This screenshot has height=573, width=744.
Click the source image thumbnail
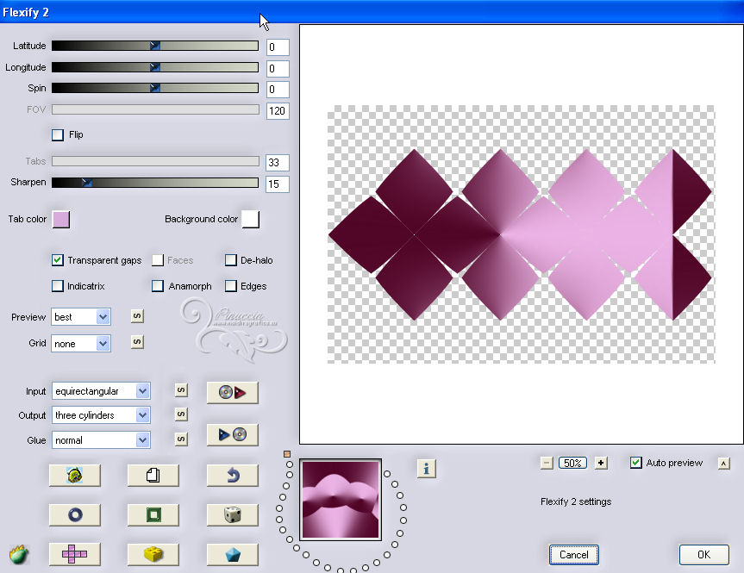click(341, 500)
